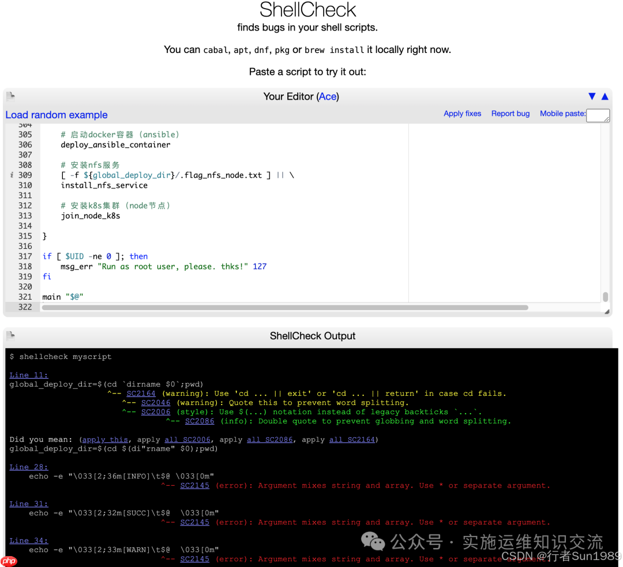Image resolution: width=623 pixels, height=567 pixels.
Task: Click the ShellCheck page title
Action: coord(308,10)
